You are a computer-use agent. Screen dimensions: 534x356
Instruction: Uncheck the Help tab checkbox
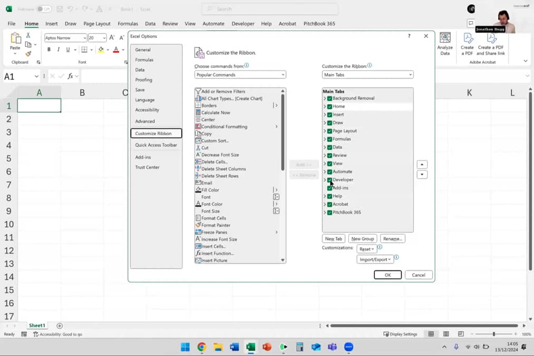pyautogui.click(x=329, y=197)
